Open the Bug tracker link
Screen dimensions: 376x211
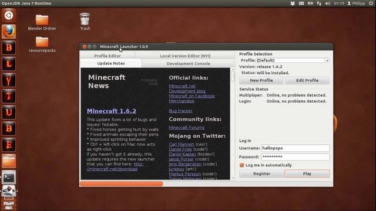point(180,111)
